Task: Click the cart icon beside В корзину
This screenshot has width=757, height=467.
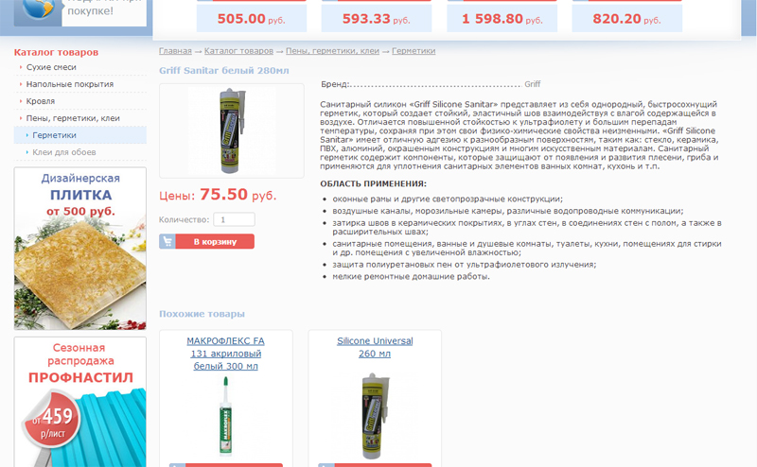Action: (167, 241)
